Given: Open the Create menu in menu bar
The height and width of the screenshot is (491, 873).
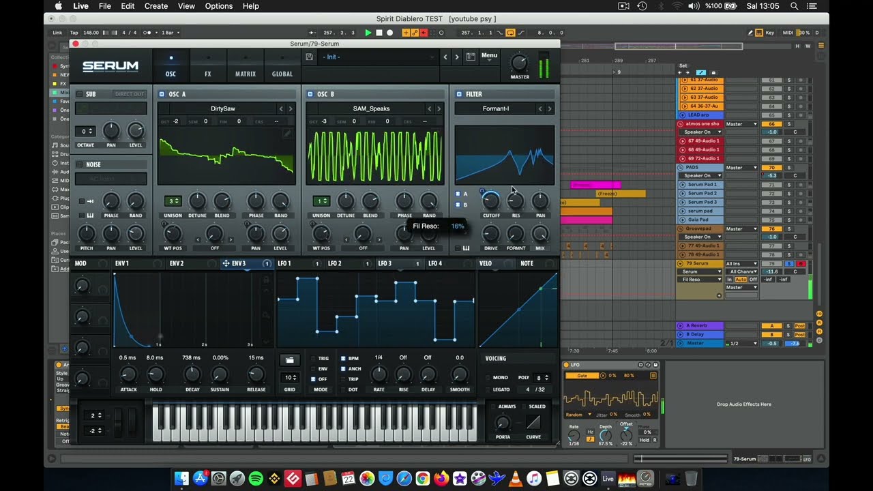Looking at the screenshot, I should point(156,6).
